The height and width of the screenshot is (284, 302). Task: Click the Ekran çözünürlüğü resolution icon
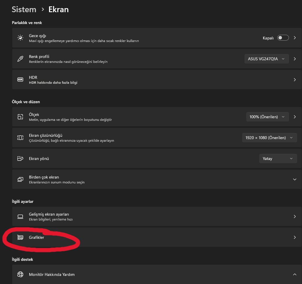[x=20, y=138]
